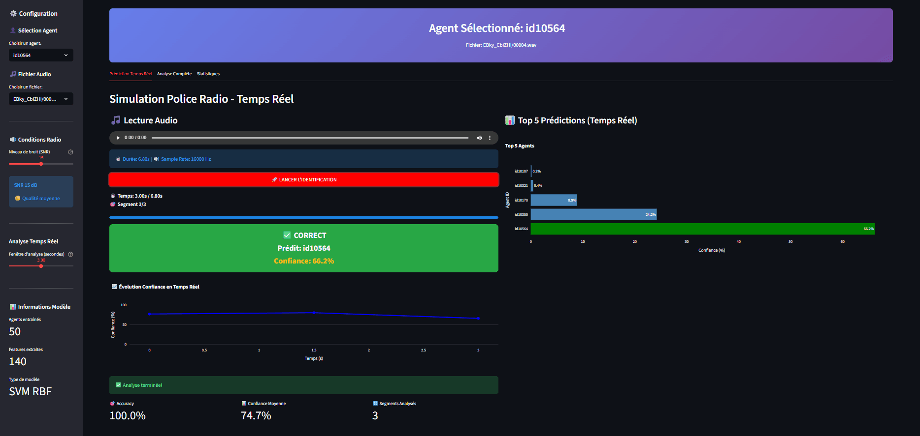Seek within the audio progress bar
This screenshot has height=436, width=920.
310,138
